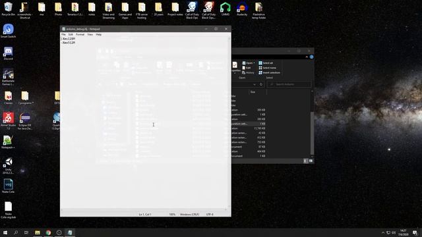
Task: Show hidden system tray icons
Action: point(383,232)
